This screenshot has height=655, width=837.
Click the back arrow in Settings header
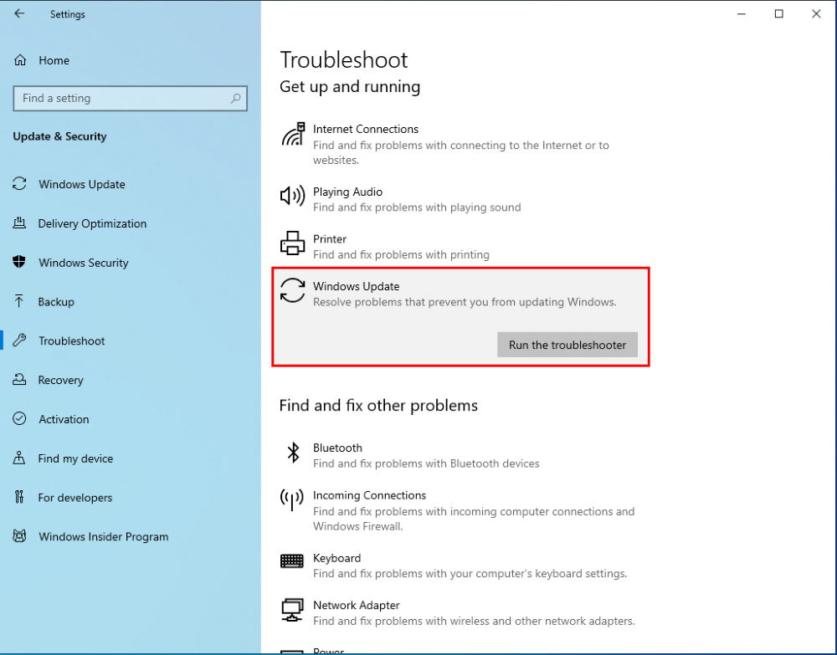click(x=19, y=14)
